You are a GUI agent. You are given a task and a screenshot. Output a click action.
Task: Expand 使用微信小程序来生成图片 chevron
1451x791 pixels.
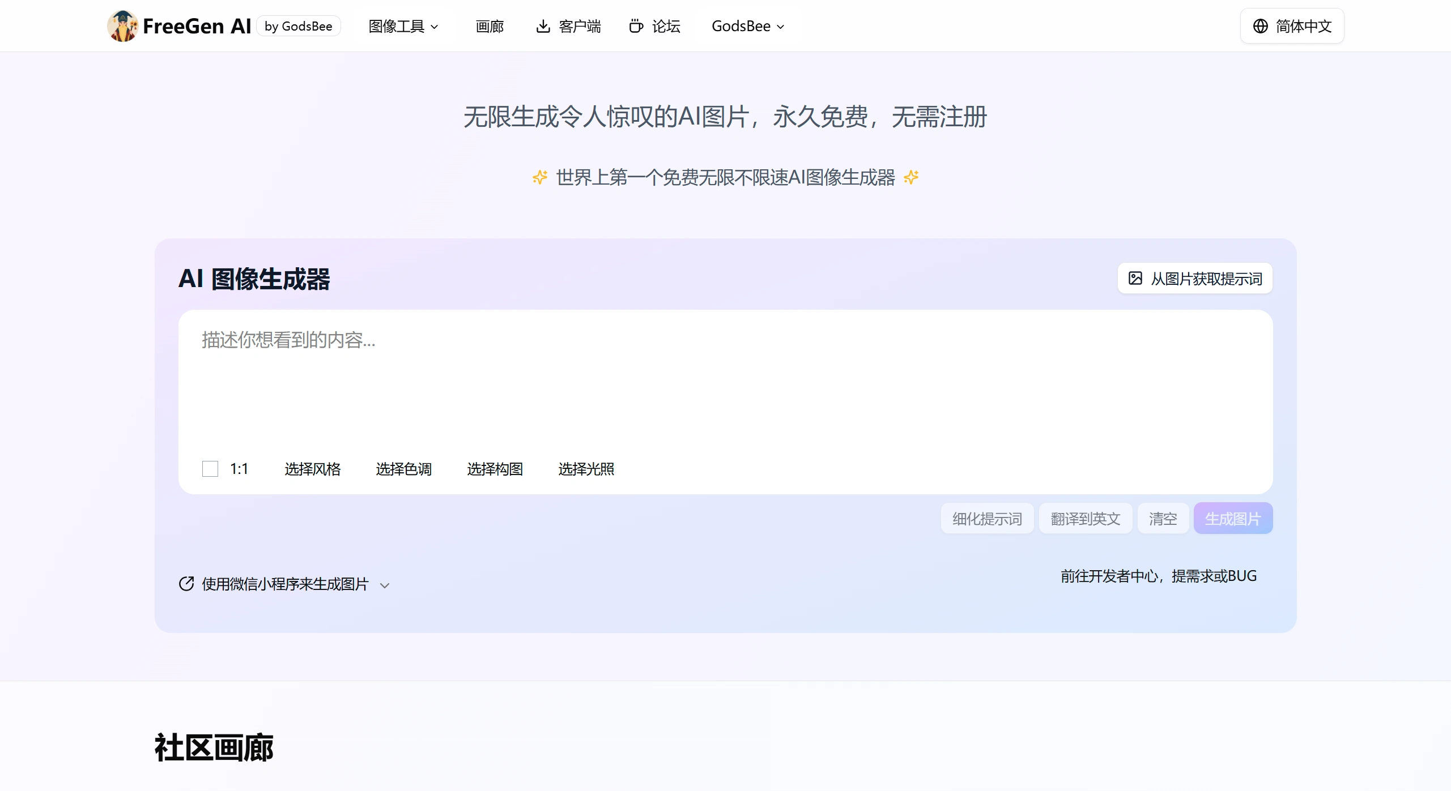coord(385,585)
